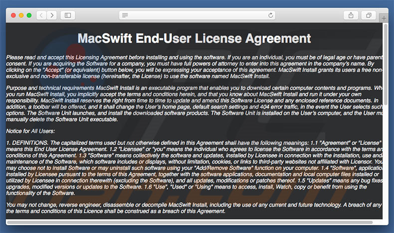Screen dimensions: 394x233
Task: Go back with the Safari back arrow
Action: pos(41,15)
